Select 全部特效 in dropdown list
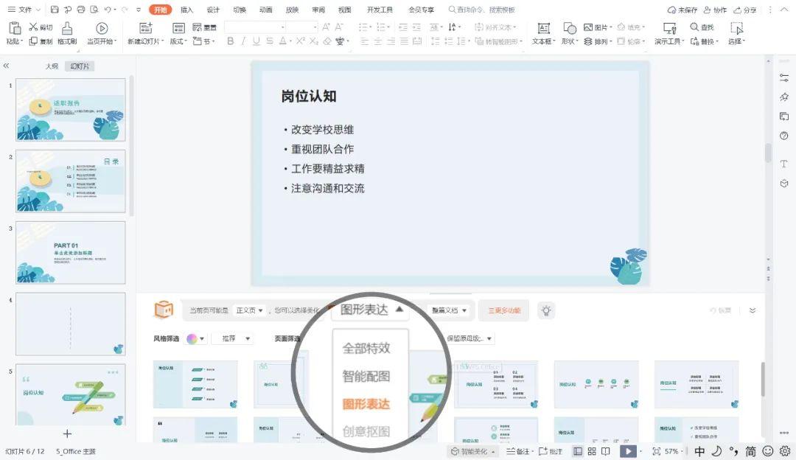 (x=366, y=348)
